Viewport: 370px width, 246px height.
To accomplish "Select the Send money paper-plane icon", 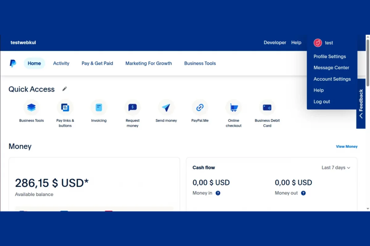I will pyautogui.click(x=166, y=107).
